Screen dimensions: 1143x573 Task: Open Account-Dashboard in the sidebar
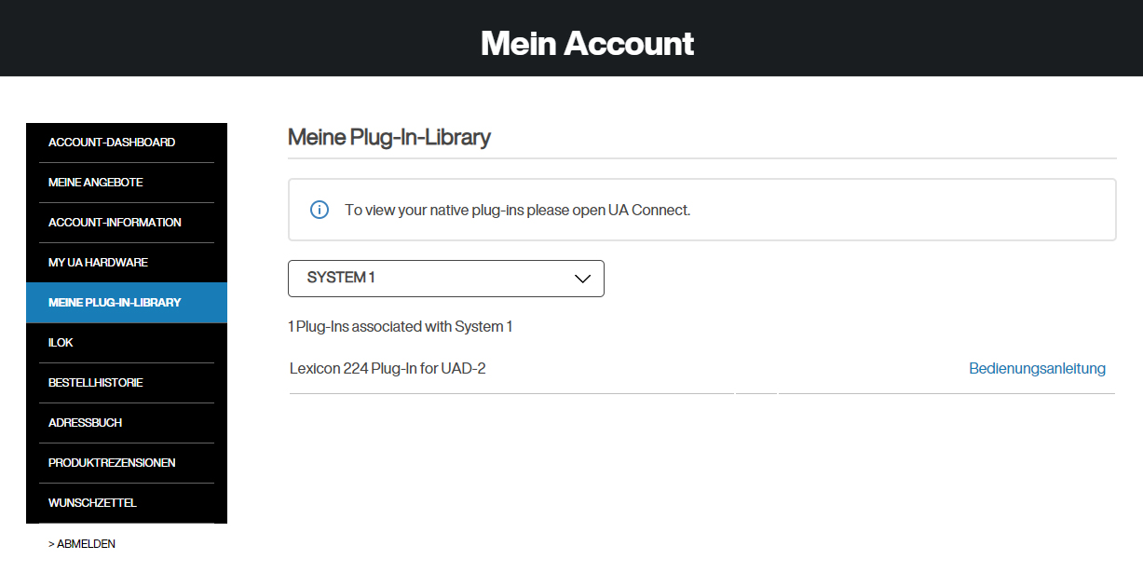click(112, 143)
